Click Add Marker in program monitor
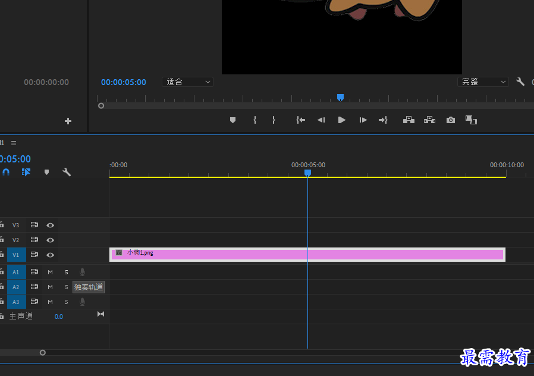Image resolution: width=534 pixels, height=376 pixels. pos(233,120)
